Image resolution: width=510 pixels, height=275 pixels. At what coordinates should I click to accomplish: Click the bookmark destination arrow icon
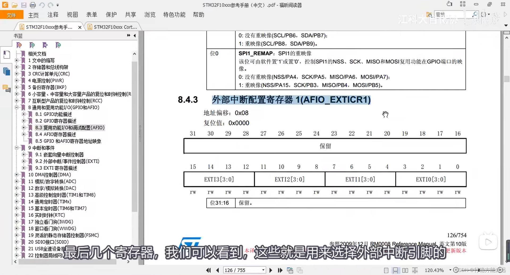(x=45, y=45)
